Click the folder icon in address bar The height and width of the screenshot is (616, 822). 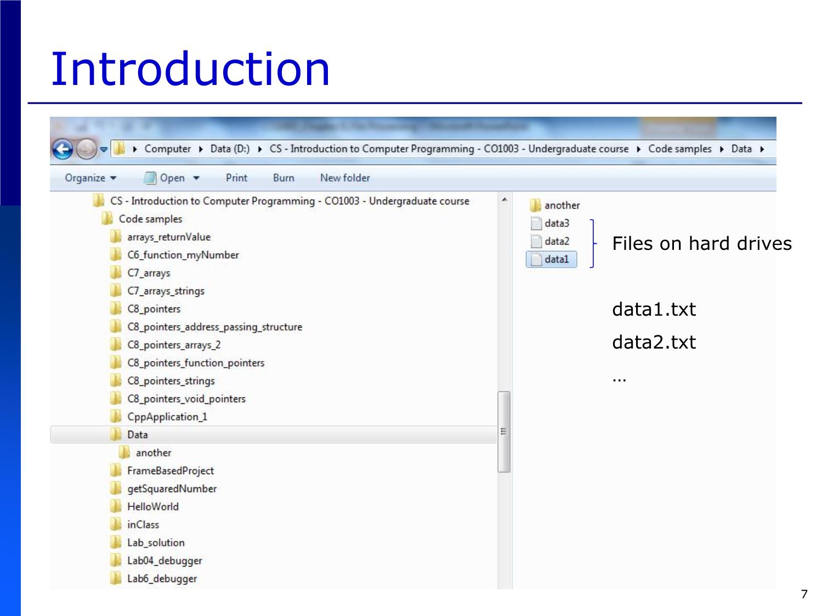click(119, 149)
